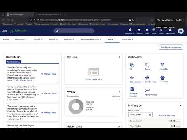Open My Pay with its chevron arrow
The width and height of the screenshot is (187, 140).
119,91
